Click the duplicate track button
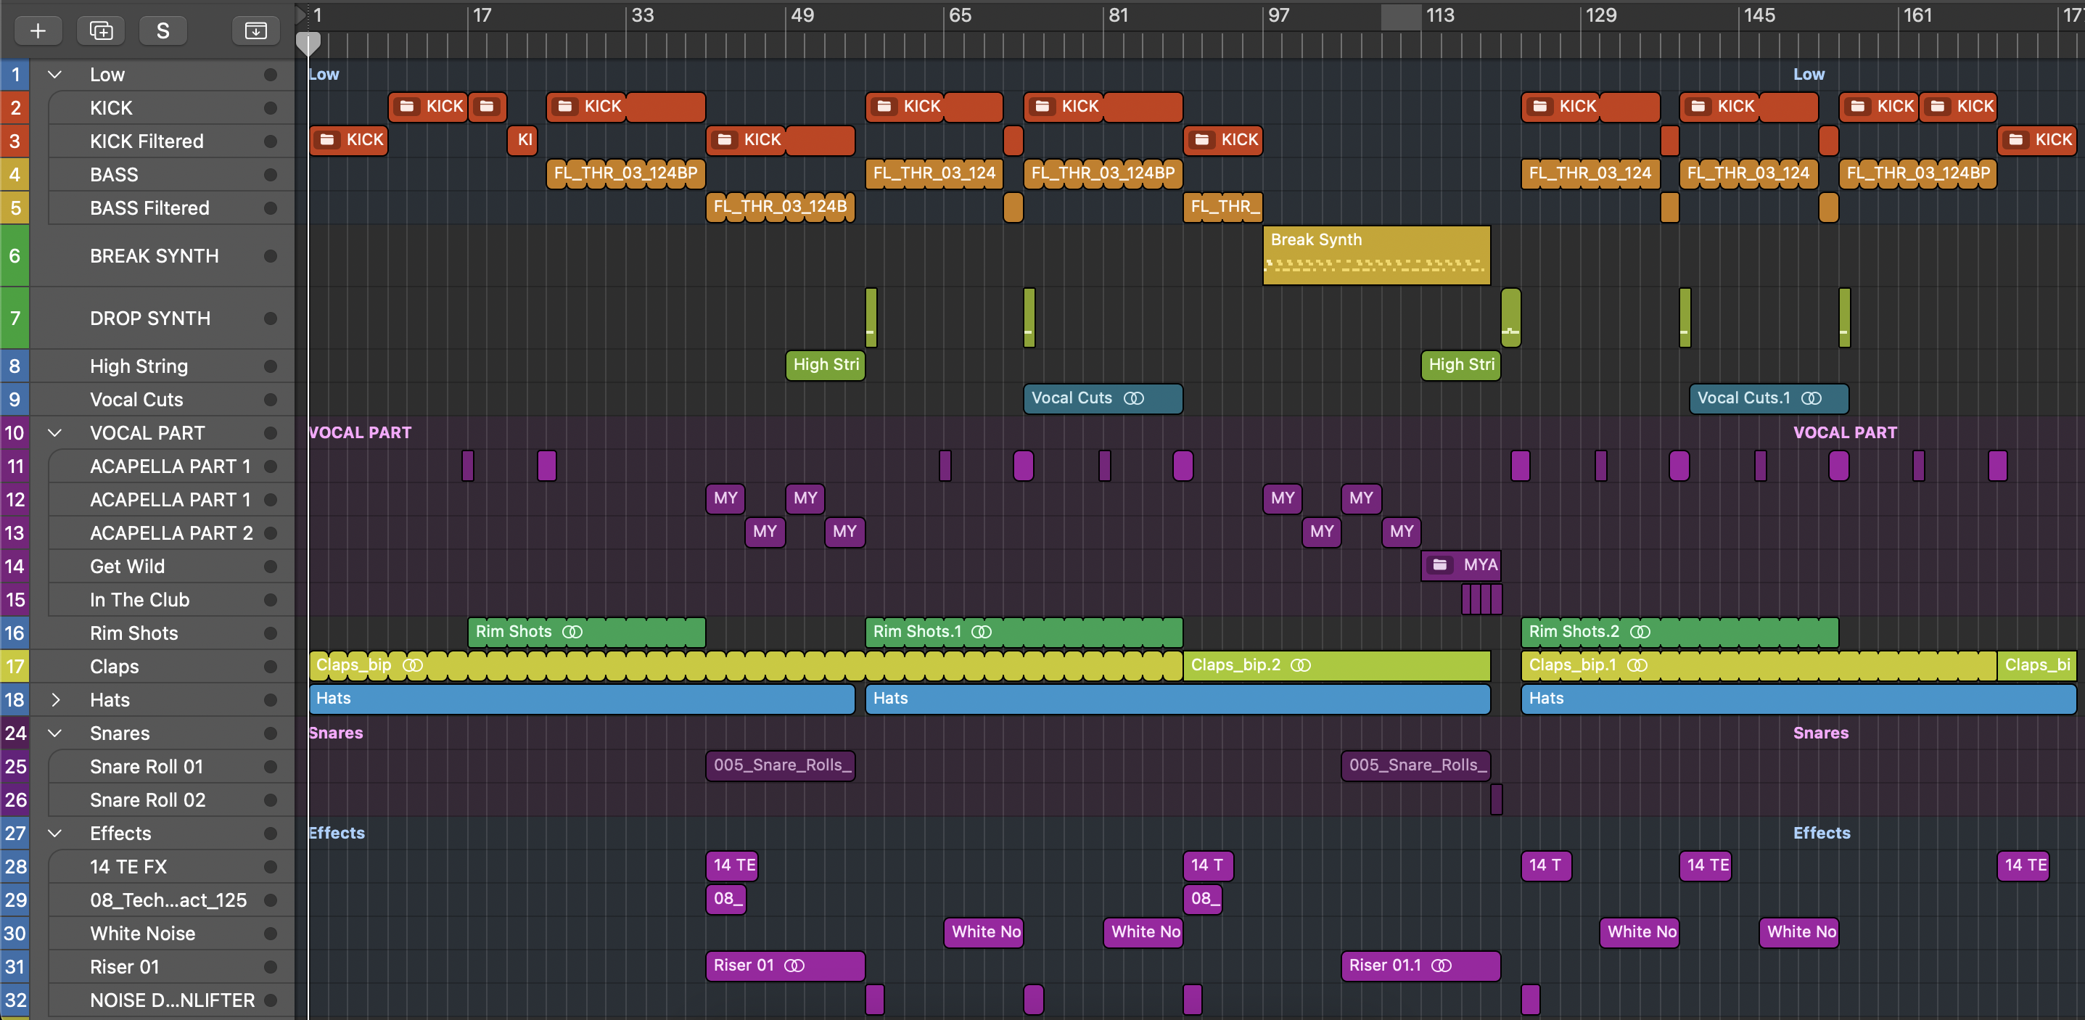Viewport: 2085px width, 1020px height. point(100,30)
